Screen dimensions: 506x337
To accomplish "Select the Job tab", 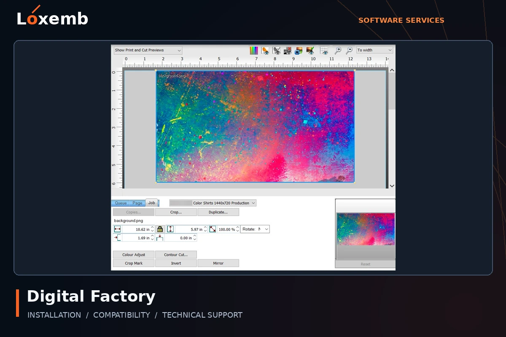I will pyautogui.click(x=151, y=203).
